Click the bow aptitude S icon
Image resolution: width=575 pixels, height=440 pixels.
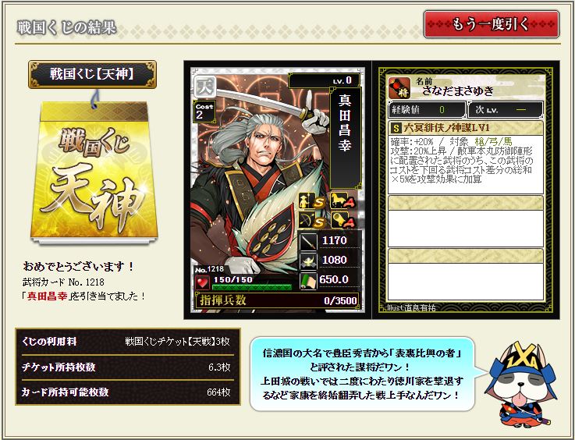pyautogui.click(x=311, y=221)
